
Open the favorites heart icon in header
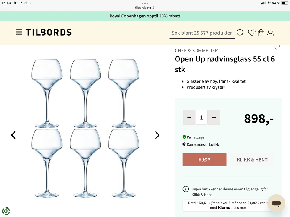point(252,33)
